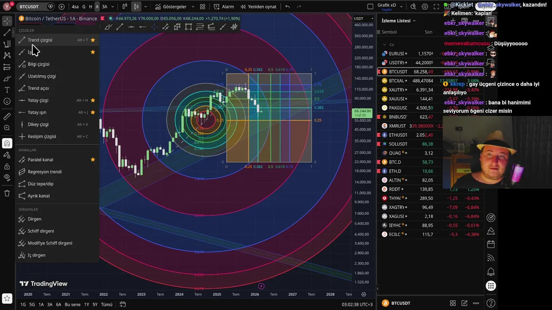
Task: Toggle lock all drawings padlock icon
Action: pos(7,166)
